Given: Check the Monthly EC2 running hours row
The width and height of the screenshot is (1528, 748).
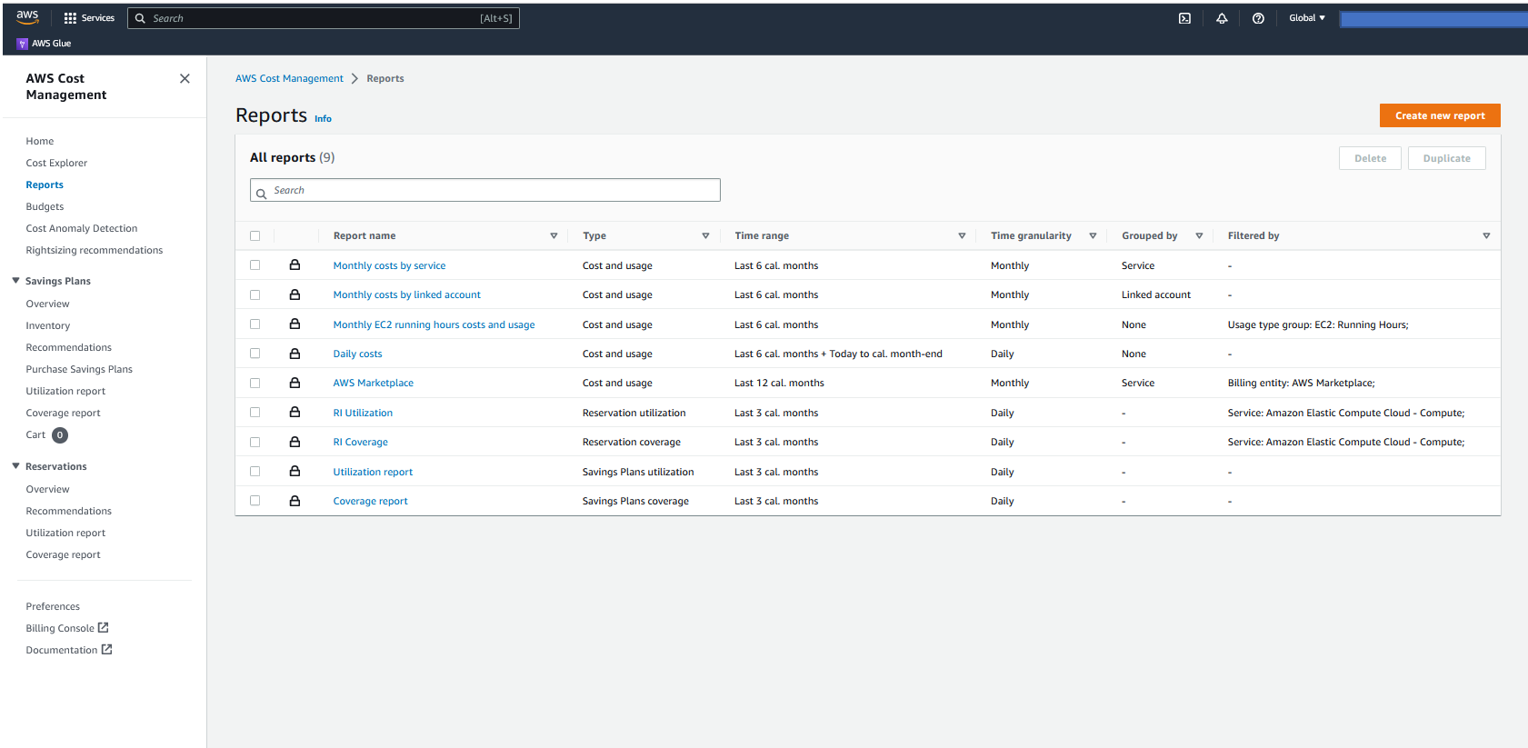Looking at the screenshot, I should [x=255, y=324].
